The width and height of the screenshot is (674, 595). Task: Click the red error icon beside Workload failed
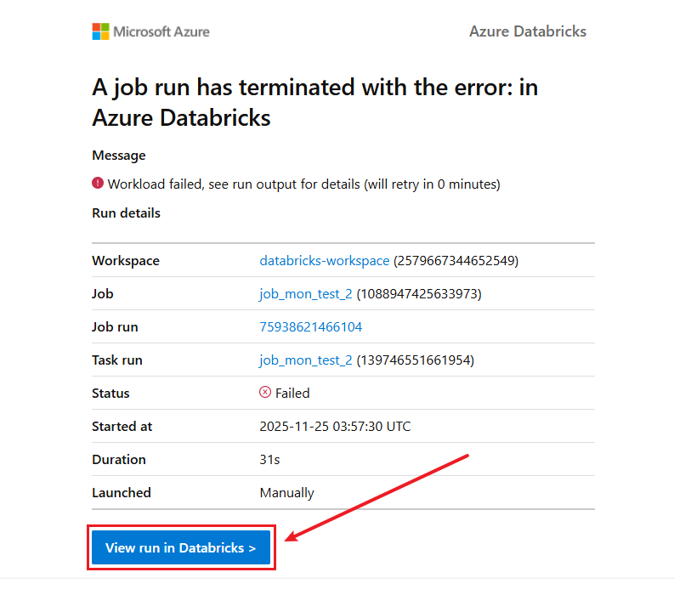(x=98, y=184)
